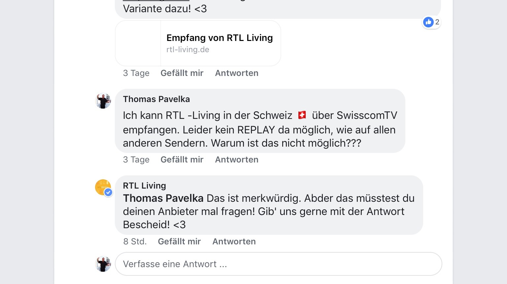Click the Swiss flag emoji in the comment
The height and width of the screenshot is (284, 507).
(302, 115)
